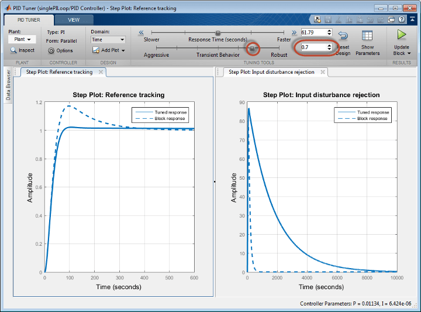Decrease transient behavior value with down stepper

coord(329,49)
